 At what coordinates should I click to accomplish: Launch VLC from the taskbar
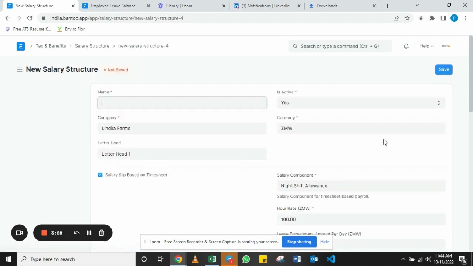coord(195,259)
